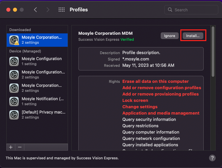Viewport: 222px width, 168px height.
Task: Click the Search field
Action: [x=191, y=10]
